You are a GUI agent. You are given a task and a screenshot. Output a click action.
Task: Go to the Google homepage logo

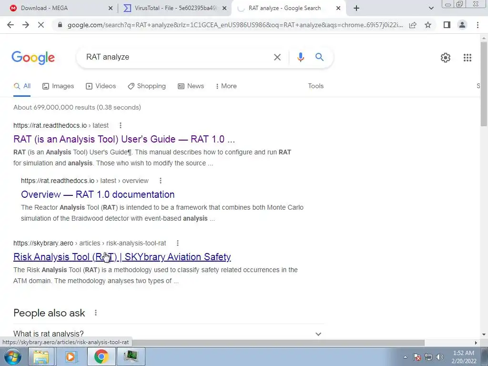pyautogui.click(x=33, y=58)
